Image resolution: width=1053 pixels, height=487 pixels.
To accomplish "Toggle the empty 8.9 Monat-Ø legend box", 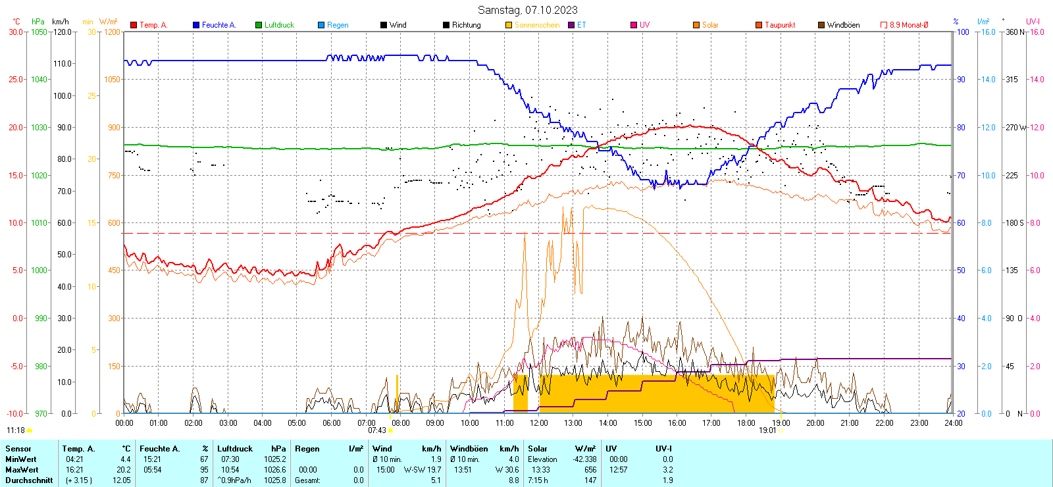I will pos(884,25).
